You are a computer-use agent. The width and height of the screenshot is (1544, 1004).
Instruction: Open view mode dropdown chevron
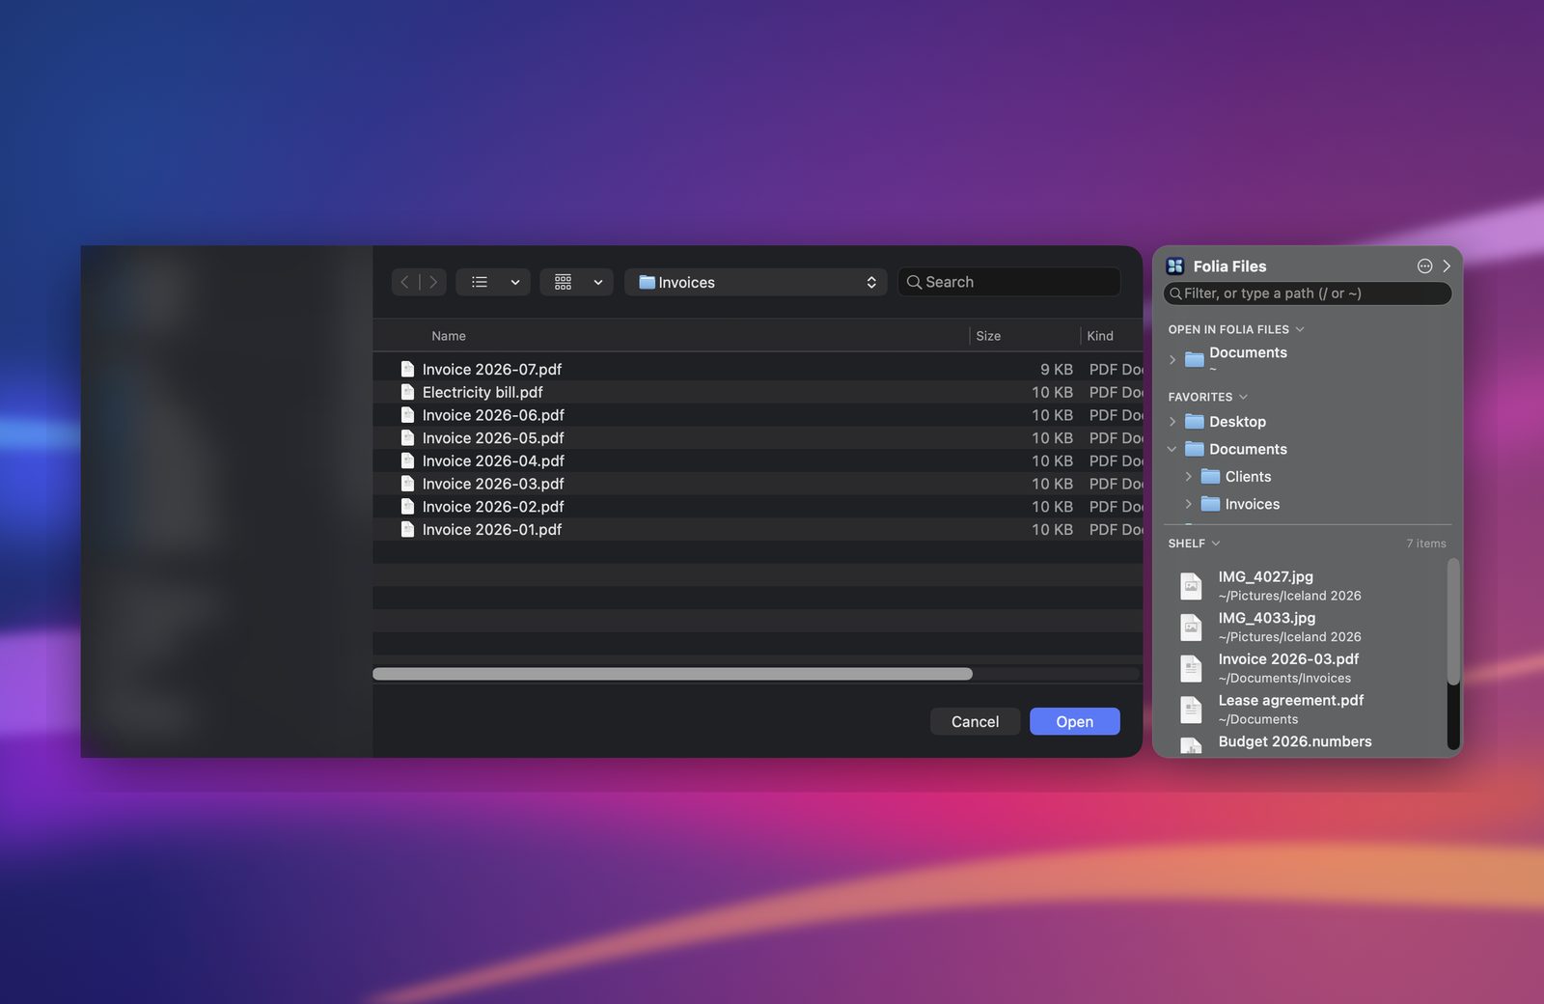[515, 282]
